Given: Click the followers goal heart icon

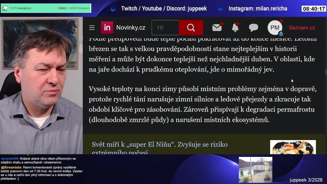Looking at the screenshot, I should pos(5,8).
